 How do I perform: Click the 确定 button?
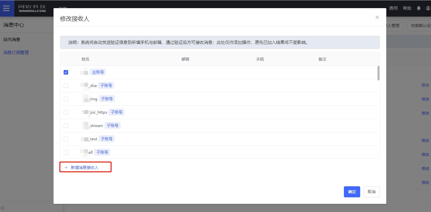coord(352,192)
